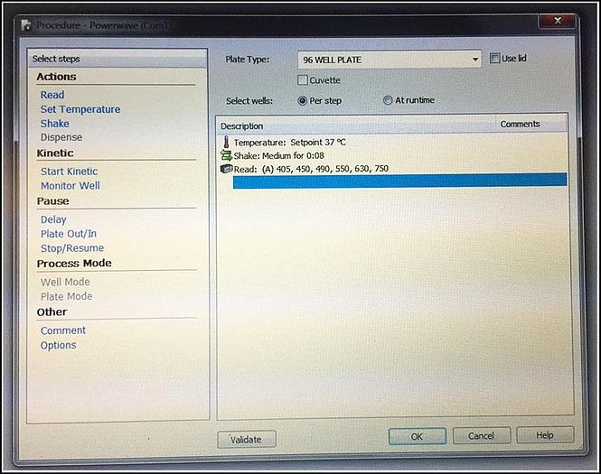The width and height of the screenshot is (601, 474).
Task: Add a Comment step
Action: tap(63, 330)
